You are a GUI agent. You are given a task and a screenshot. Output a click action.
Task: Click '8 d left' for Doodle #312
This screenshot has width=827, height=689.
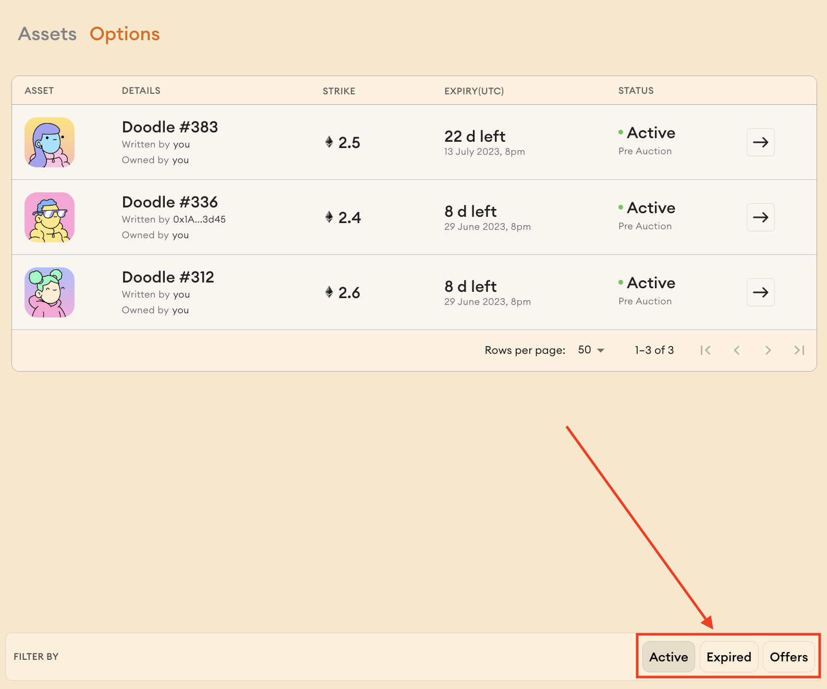point(470,287)
